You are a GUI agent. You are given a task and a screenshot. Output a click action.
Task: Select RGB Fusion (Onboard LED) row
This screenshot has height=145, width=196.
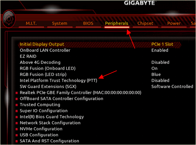coord(48,68)
